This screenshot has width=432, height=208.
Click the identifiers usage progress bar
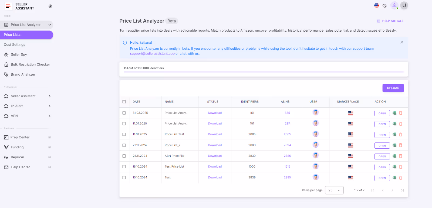pyautogui.click(x=264, y=72)
